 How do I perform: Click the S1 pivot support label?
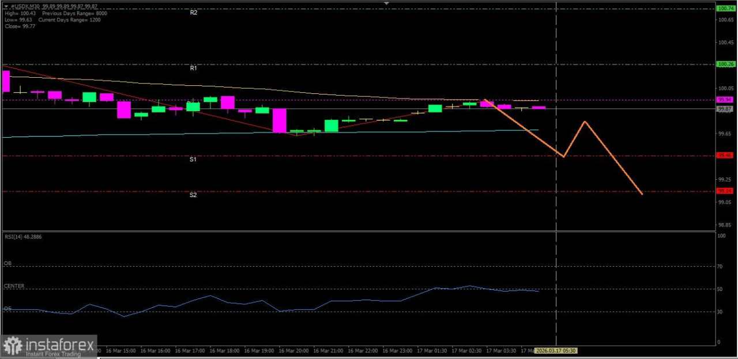tap(193, 159)
